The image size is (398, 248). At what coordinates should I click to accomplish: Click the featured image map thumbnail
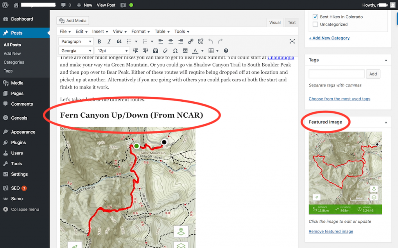(x=345, y=173)
